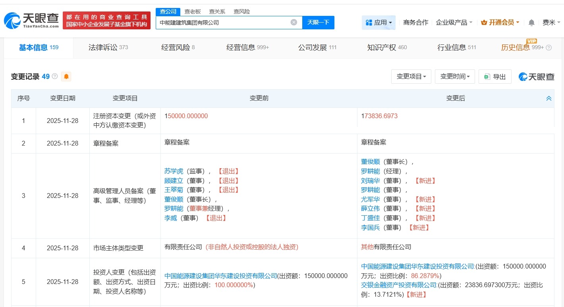The image size is (564, 307).
Task: Switch to the 查老板 search tab
Action: (x=192, y=12)
